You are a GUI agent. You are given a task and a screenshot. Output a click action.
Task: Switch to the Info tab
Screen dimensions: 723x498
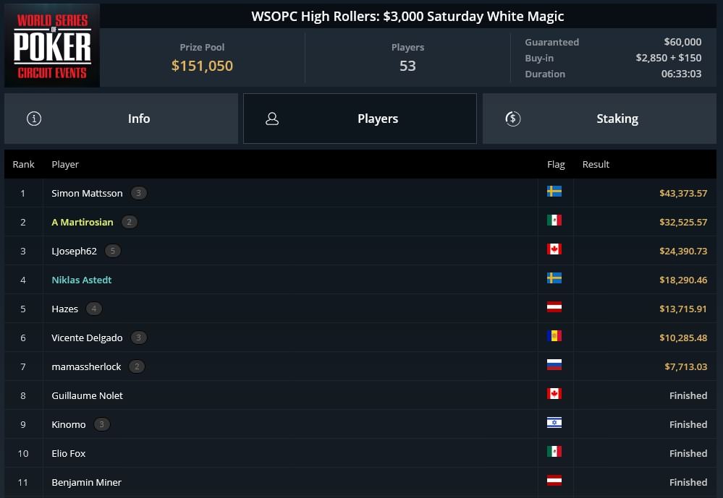point(122,119)
